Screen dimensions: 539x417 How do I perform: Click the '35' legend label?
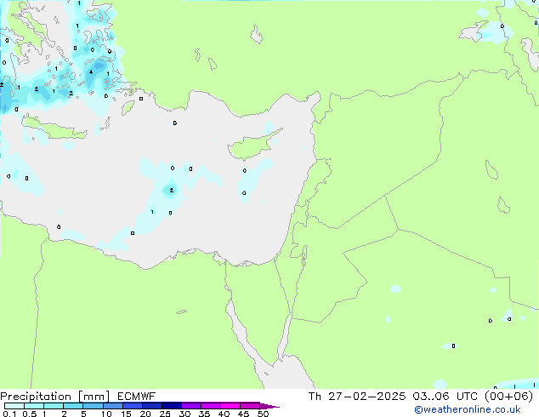204,414
